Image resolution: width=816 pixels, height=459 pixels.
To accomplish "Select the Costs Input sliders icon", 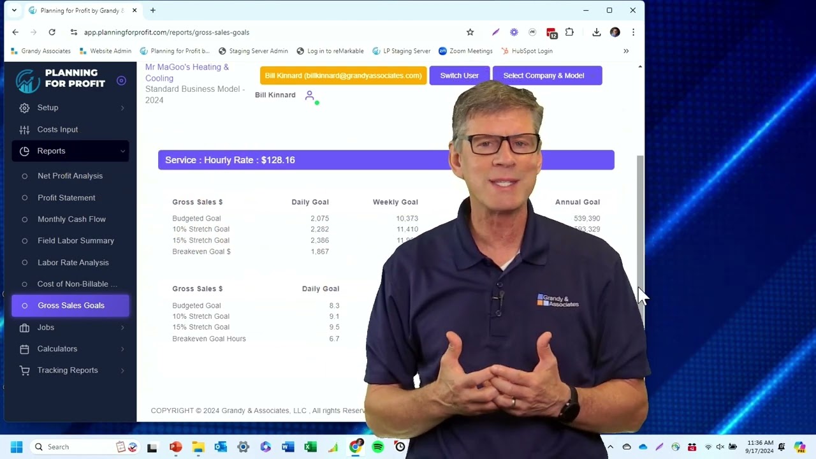I will click(x=24, y=129).
